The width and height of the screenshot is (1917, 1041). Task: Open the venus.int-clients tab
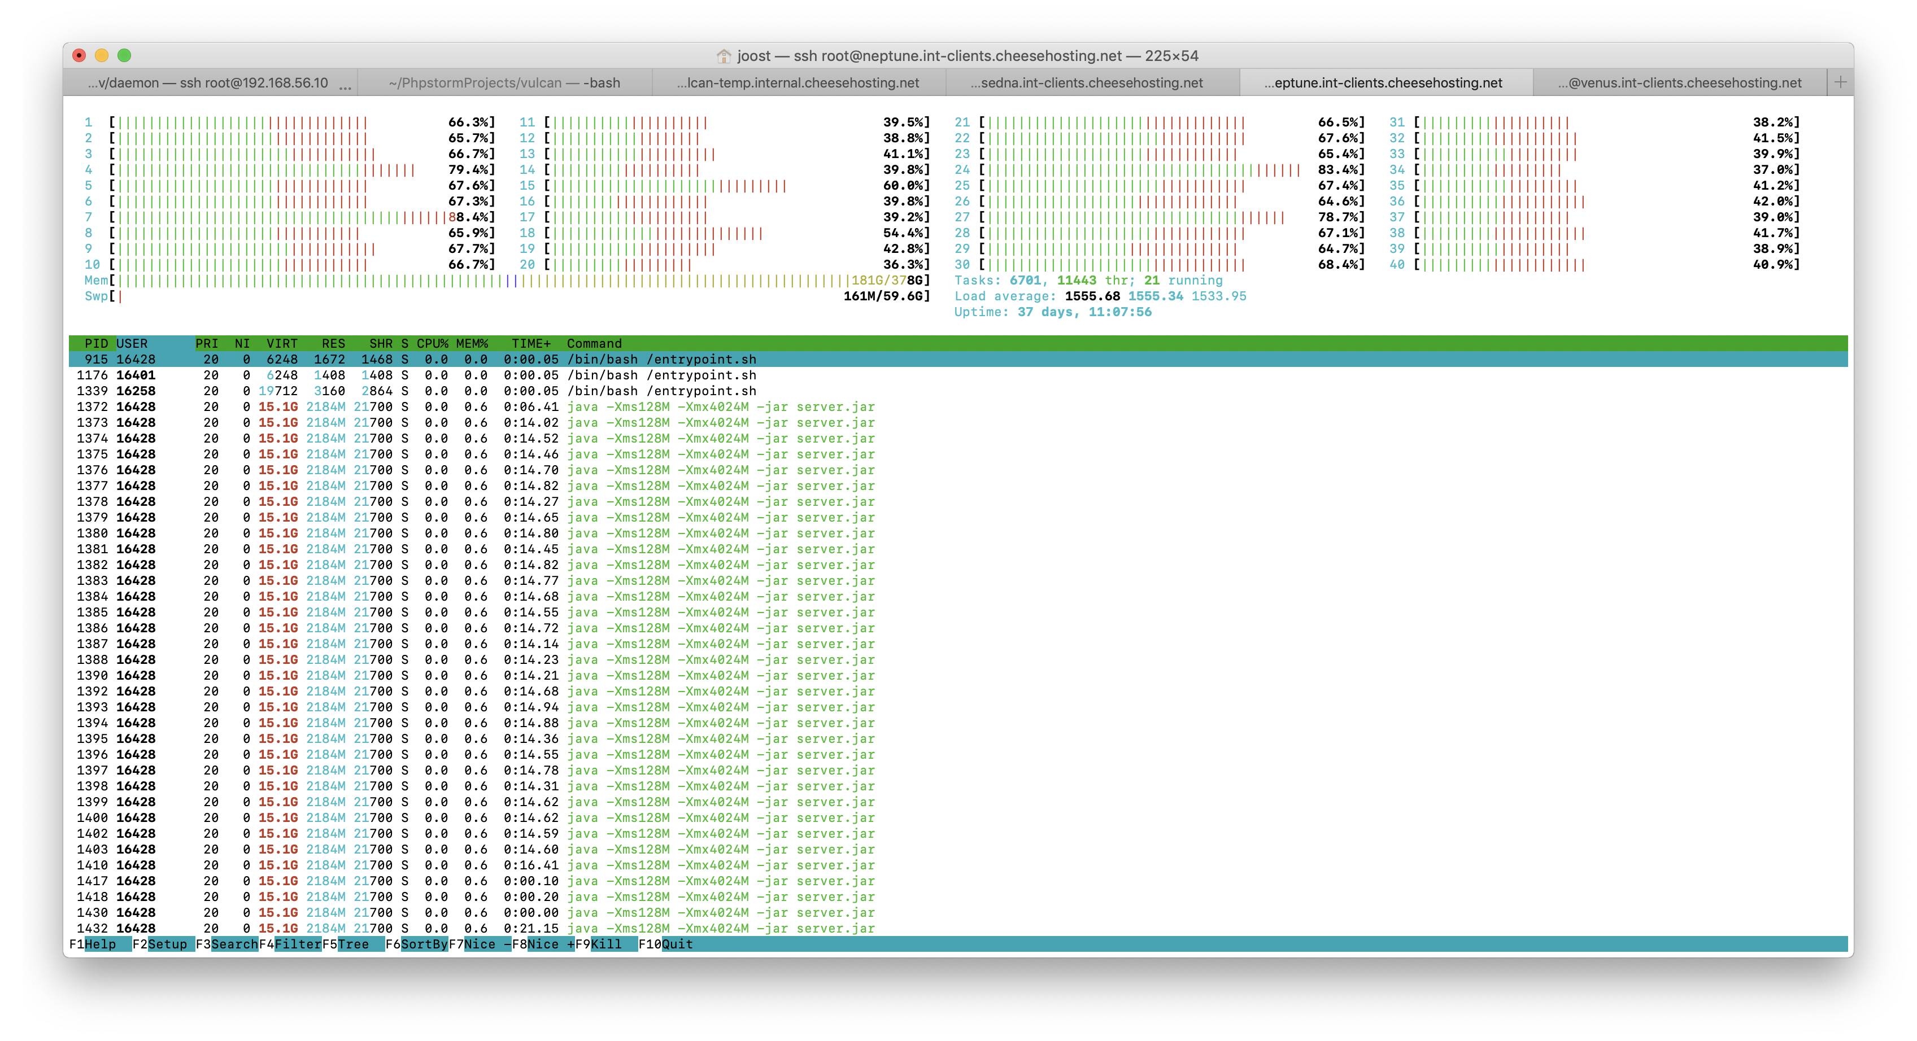point(1679,82)
